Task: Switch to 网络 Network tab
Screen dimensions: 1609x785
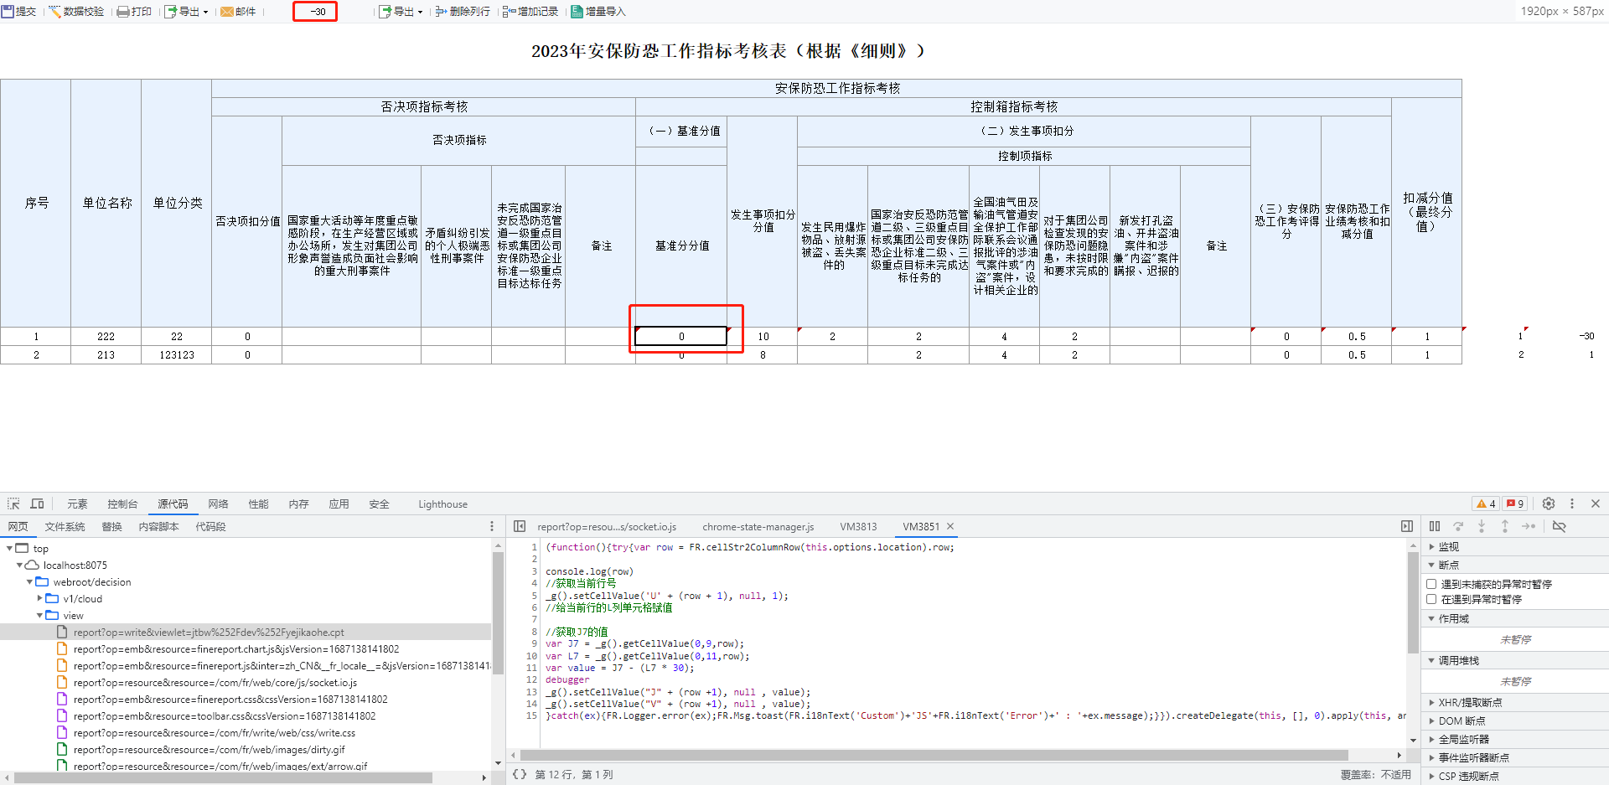Action: [x=218, y=504]
